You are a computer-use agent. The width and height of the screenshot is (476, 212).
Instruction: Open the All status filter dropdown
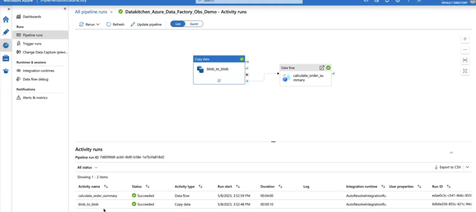[87, 168]
